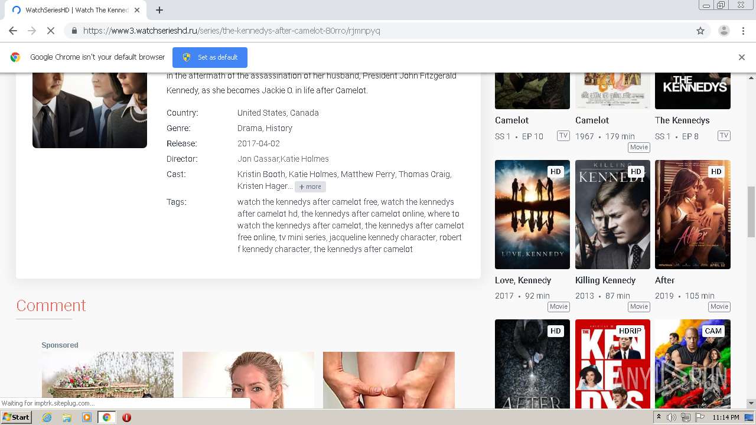Click the History genre link
The image size is (756, 425).
point(279,128)
